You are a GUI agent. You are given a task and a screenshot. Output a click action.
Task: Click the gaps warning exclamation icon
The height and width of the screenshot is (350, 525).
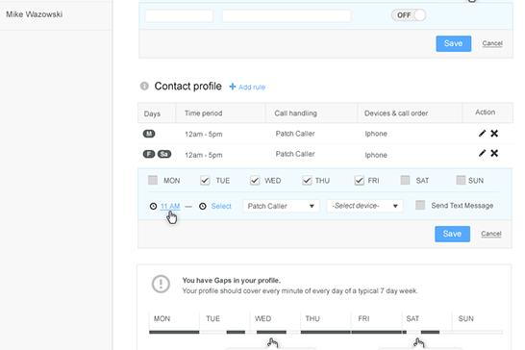coord(161,284)
